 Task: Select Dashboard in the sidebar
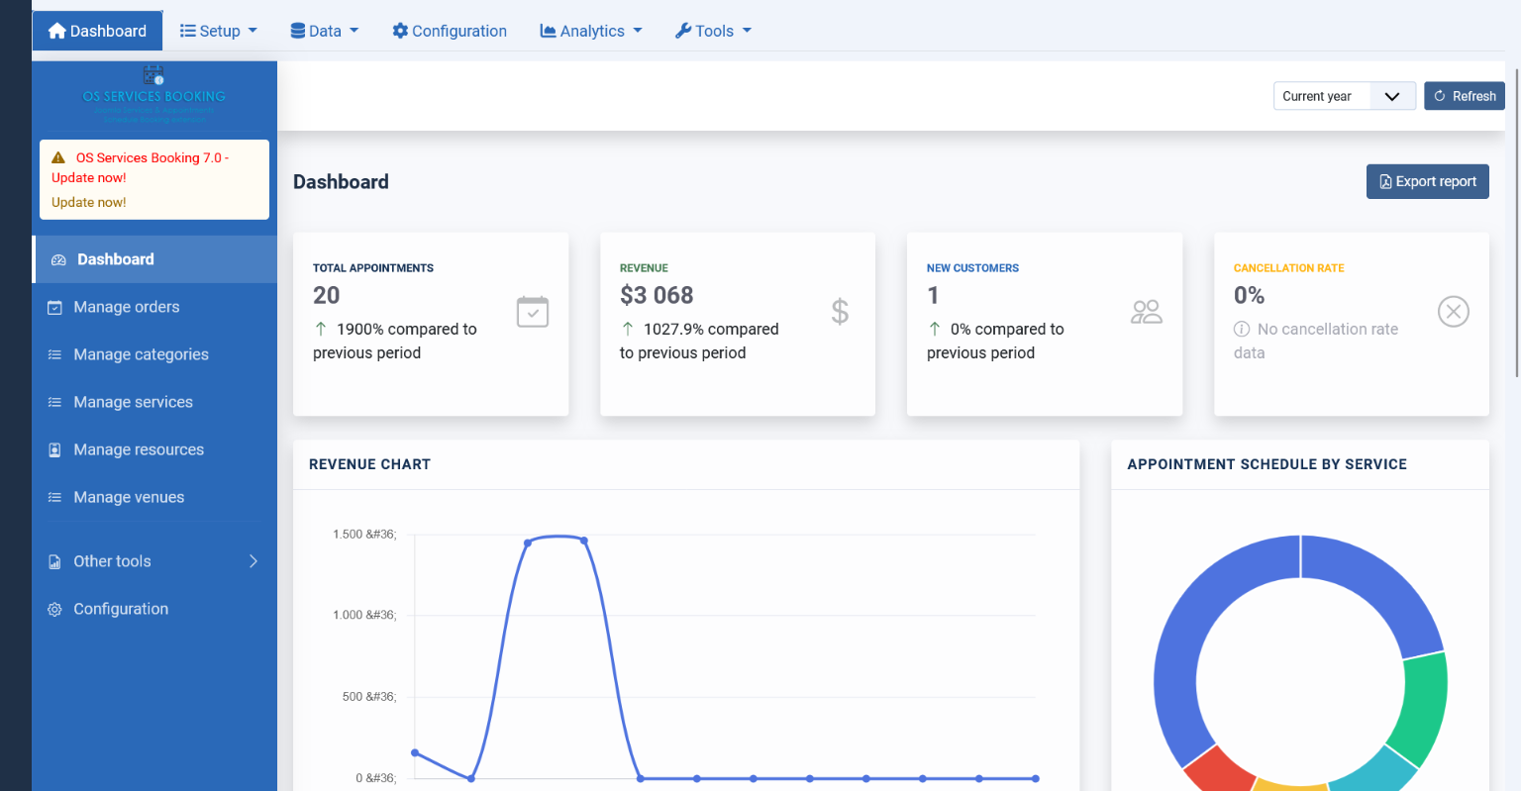click(x=154, y=259)
